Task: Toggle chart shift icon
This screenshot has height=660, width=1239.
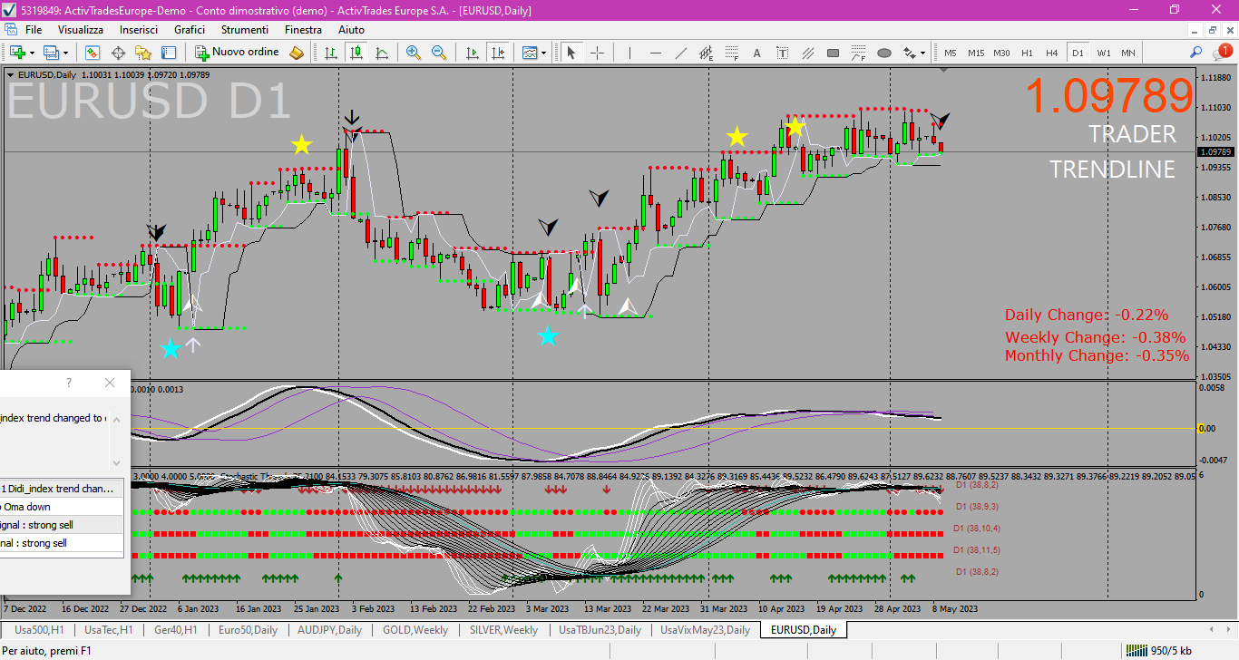Action: coord(497,53)
